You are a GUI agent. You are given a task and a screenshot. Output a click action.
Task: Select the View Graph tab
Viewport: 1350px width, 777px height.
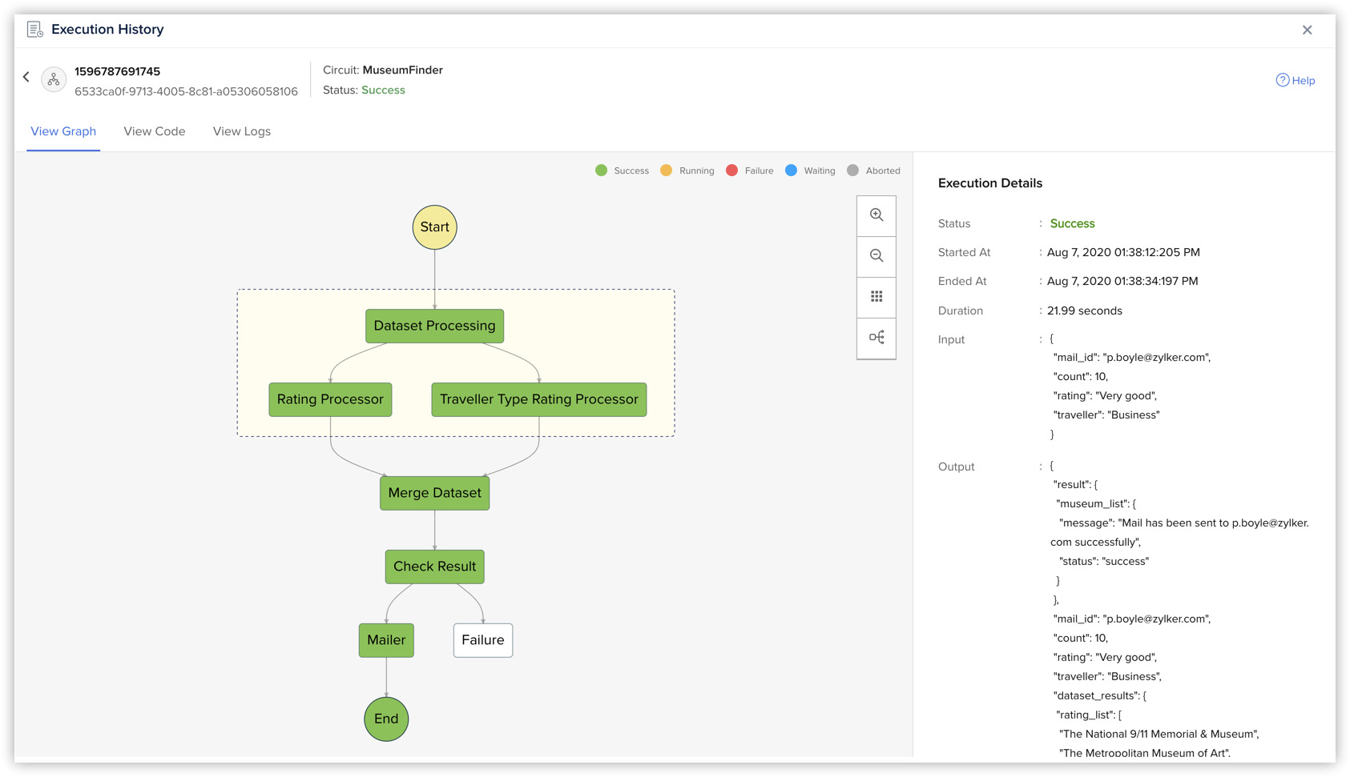click(63, 131)
